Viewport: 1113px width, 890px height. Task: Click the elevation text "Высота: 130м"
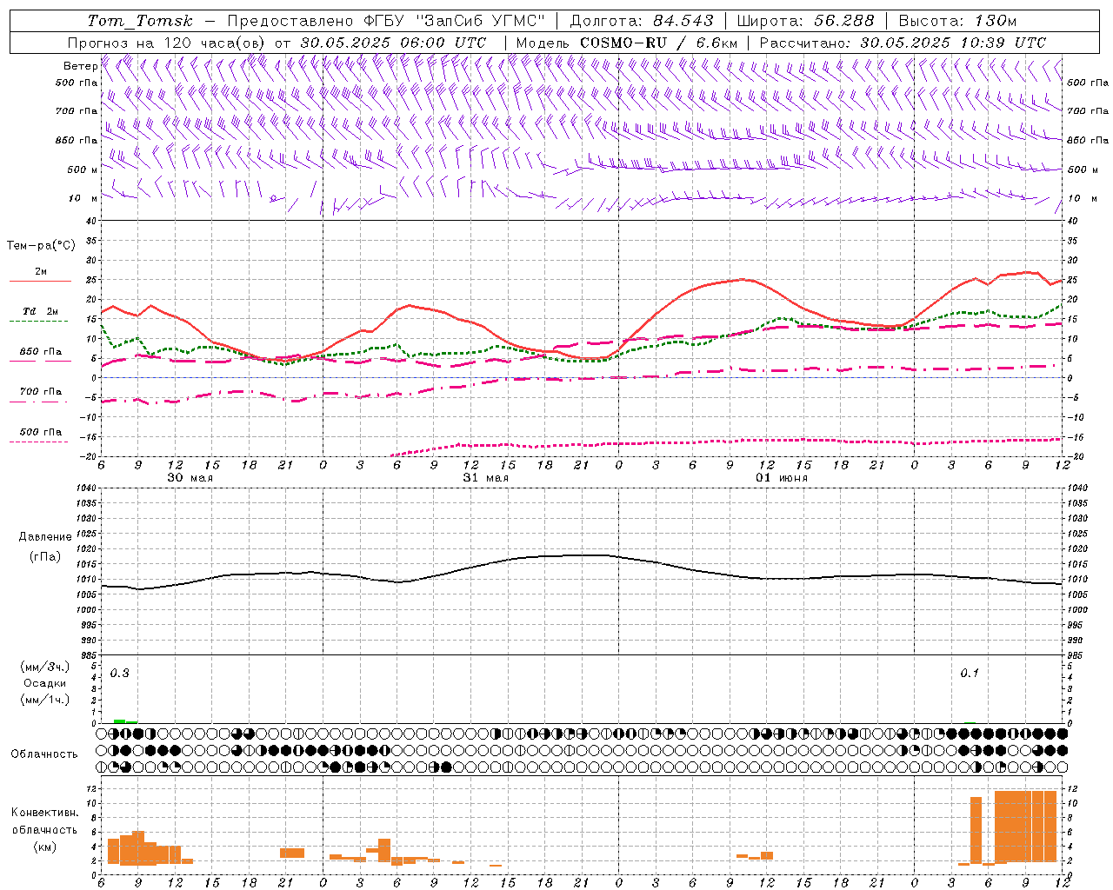tap(957, 21)
